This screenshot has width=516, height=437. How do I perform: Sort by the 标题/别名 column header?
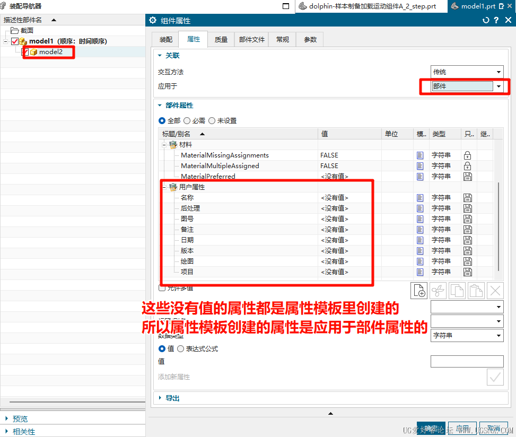238,134
